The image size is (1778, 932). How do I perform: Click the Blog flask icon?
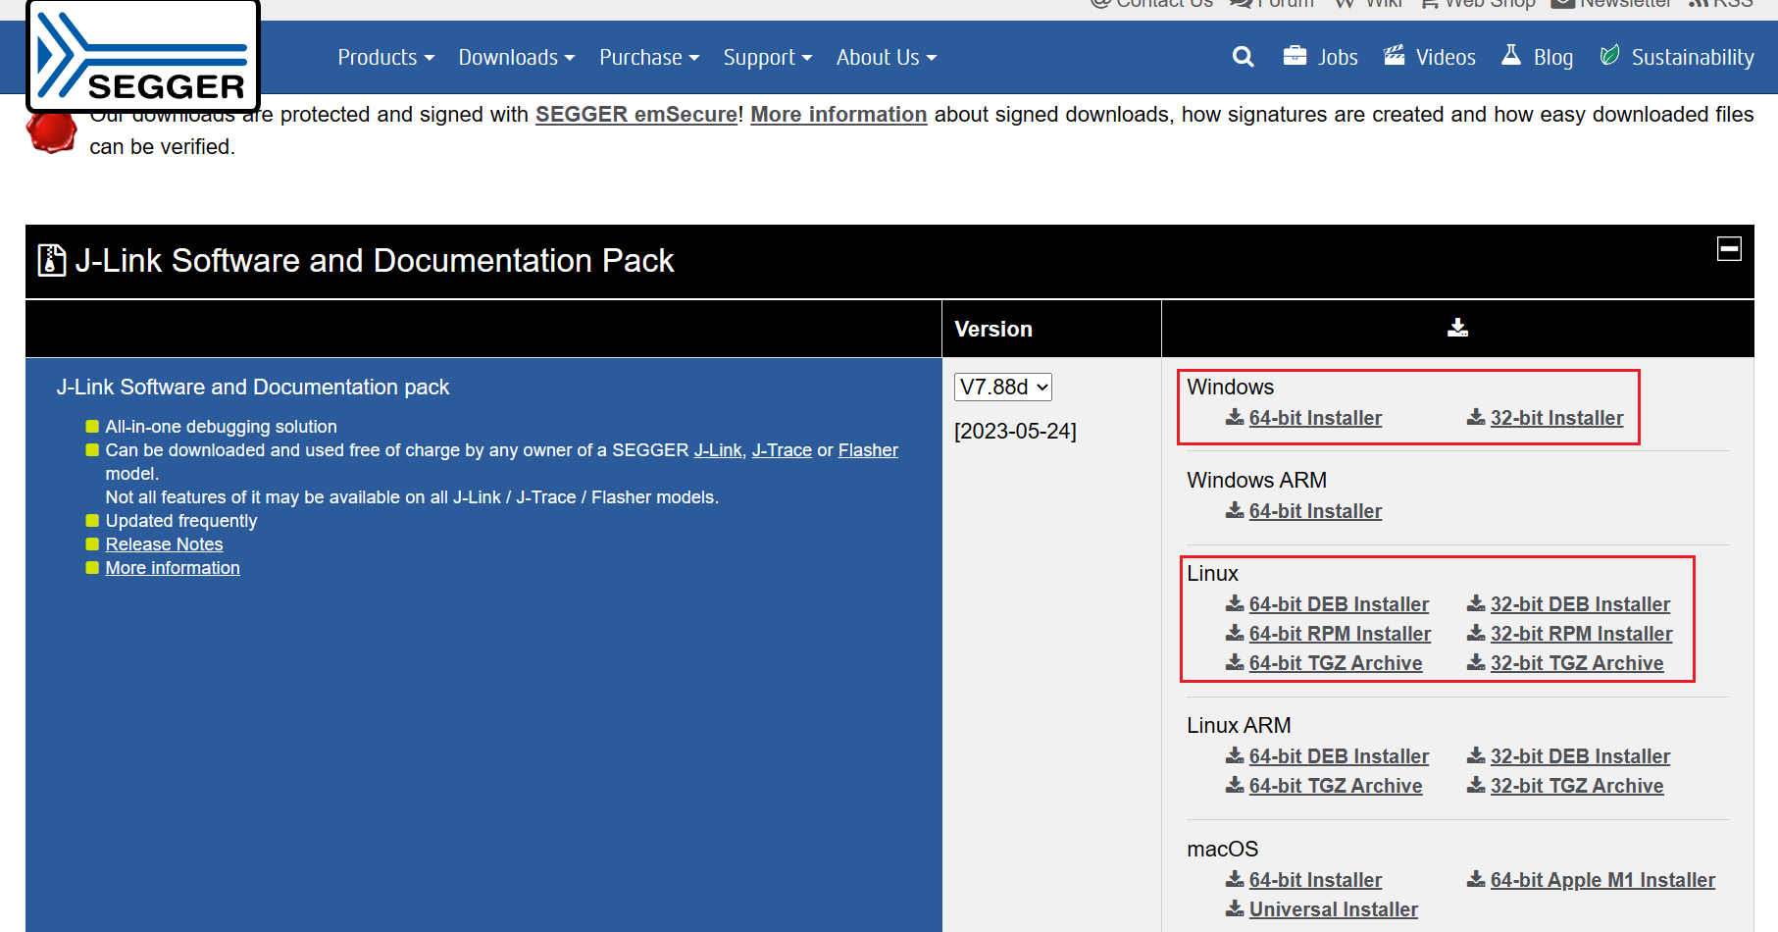click(1511, 55)
